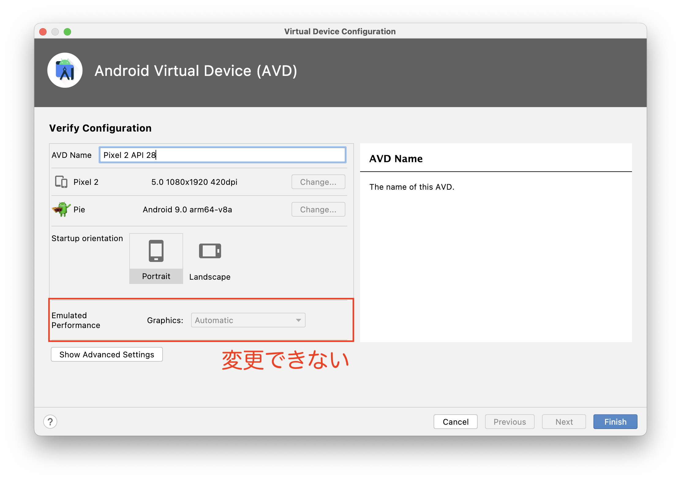Click the 'Startup orientation' label
Viewport: 681px width, 481px height.
point(87,238)
